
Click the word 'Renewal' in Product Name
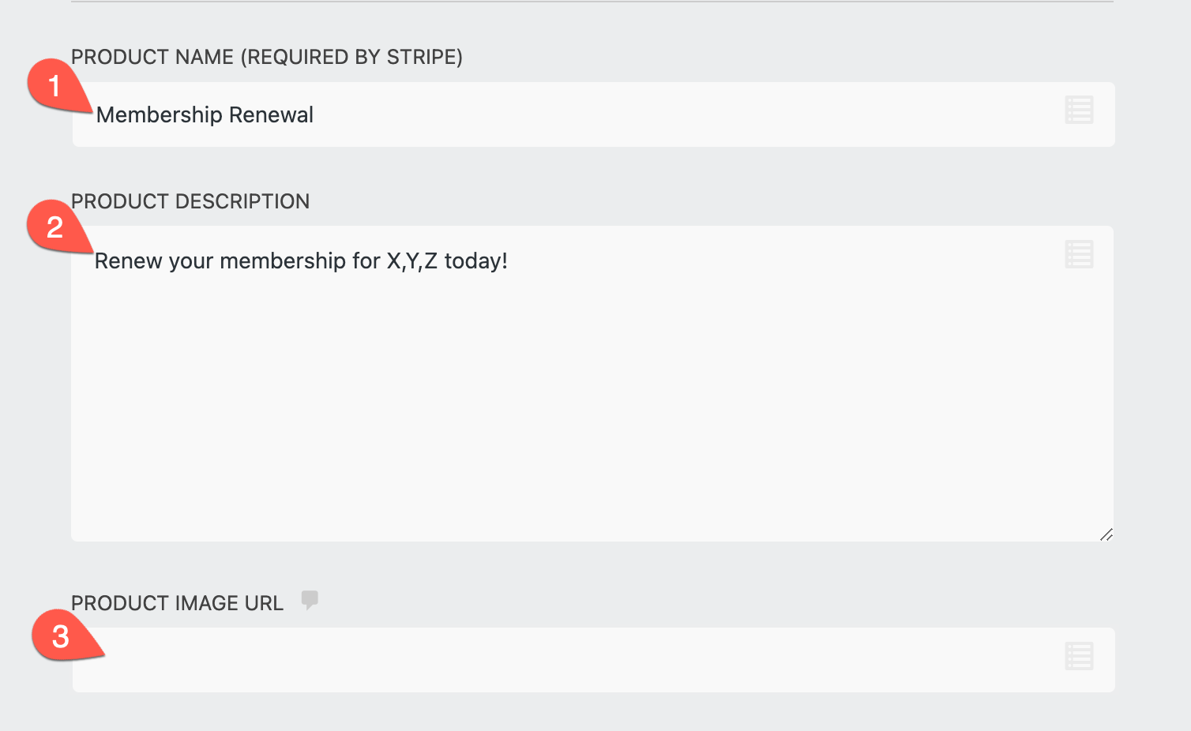point(271,115)
